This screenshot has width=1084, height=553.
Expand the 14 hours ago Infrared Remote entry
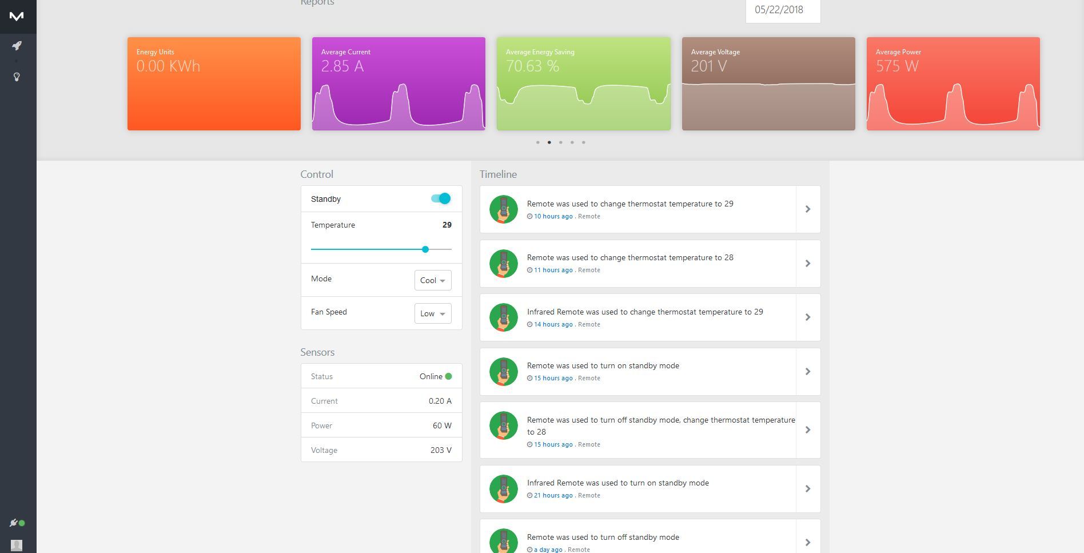tap(808, 317)
